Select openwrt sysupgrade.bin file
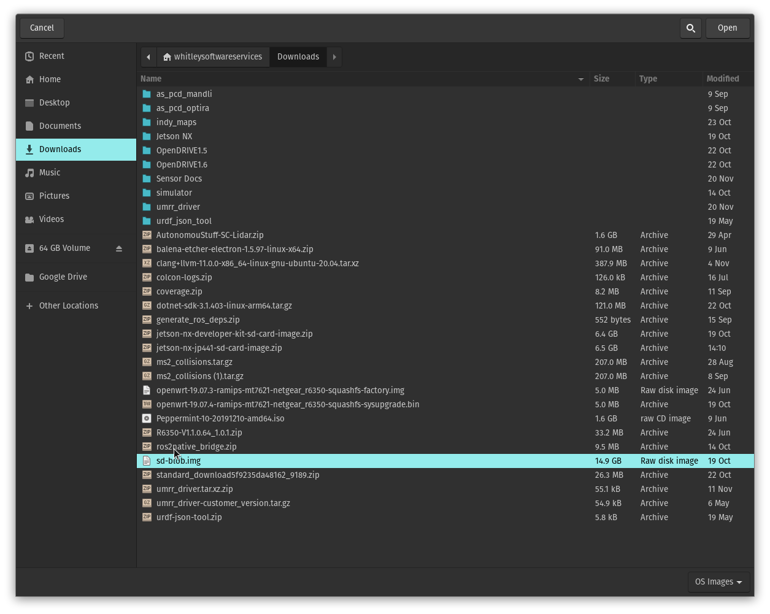This screenshot has height=614, width=770. pyautogui.click(x=445, y=404)
